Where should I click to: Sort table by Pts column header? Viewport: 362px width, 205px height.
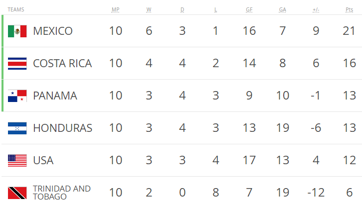point(349,9)
